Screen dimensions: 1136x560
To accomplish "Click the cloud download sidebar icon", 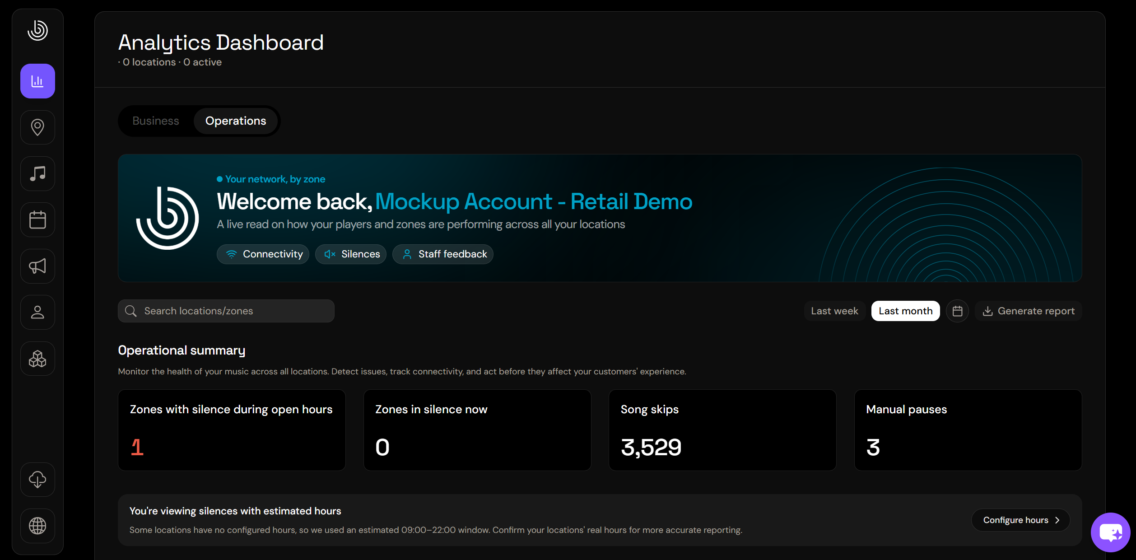I will click(37, 480).
